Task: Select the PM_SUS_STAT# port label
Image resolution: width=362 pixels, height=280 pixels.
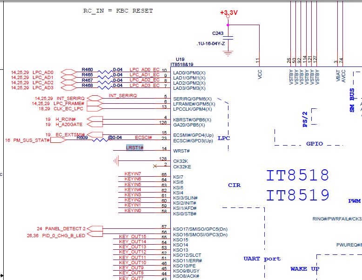Action: pyautogui.click(x=31, y=140)
